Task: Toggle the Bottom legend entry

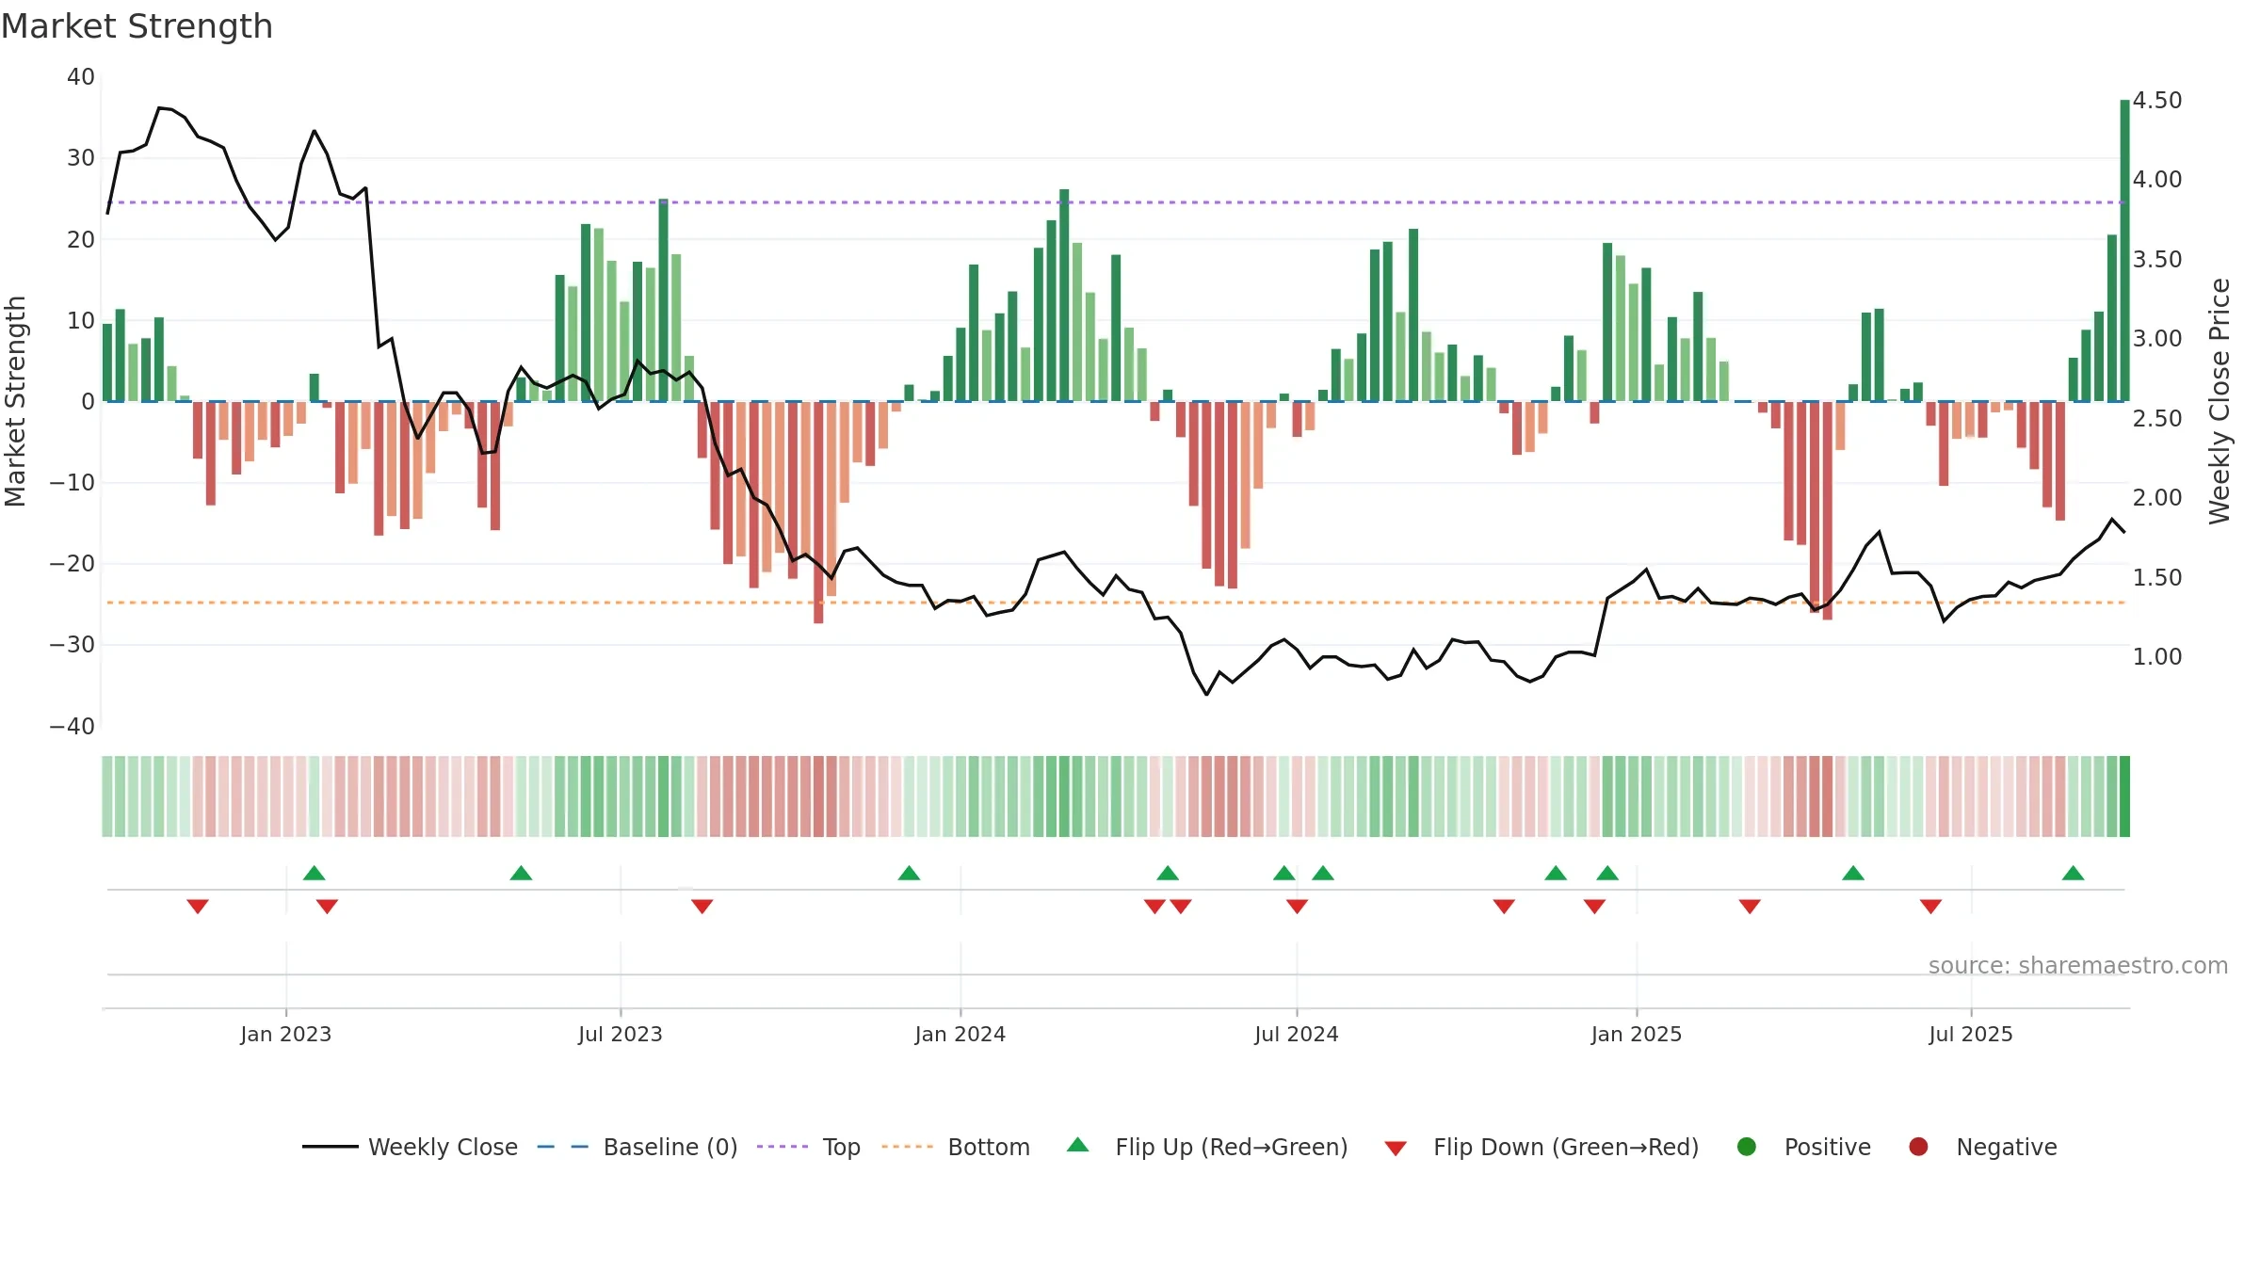Action: coord(956,1147)
